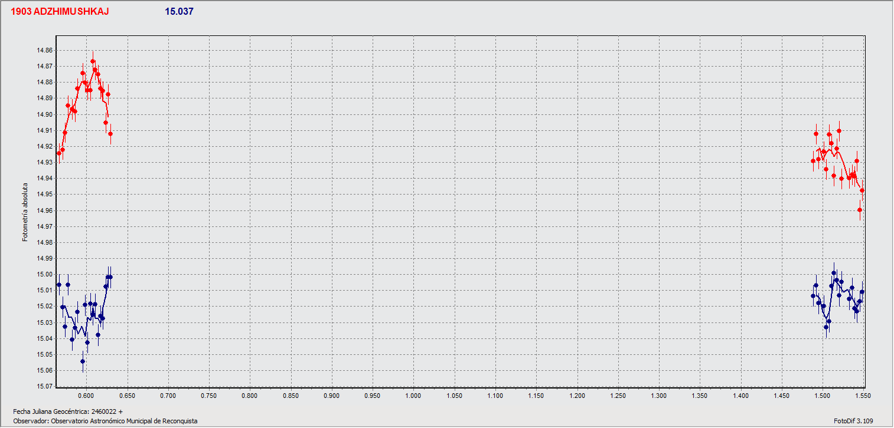Click the x-axis label "1.550"

pos(863,395)
